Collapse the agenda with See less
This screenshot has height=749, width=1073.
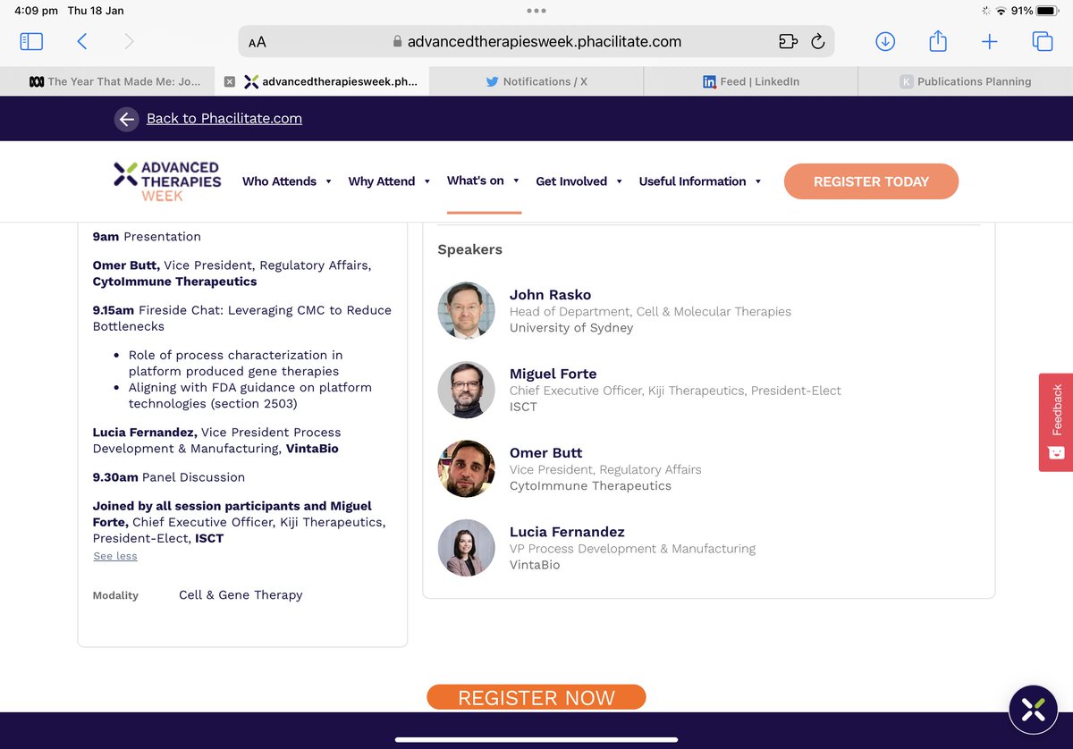coord(115,556)
